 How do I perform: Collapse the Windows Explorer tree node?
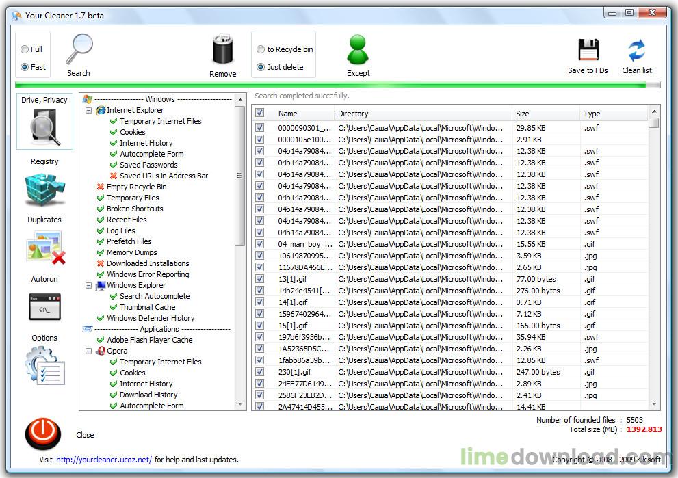(x=88, y=285)
